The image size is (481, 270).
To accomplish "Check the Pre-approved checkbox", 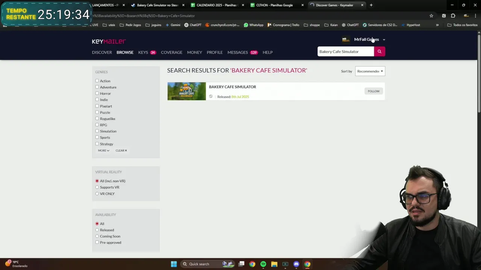I will click(97, 242).
